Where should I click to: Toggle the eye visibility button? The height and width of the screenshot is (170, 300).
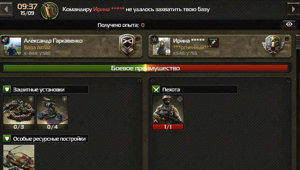[289, 24]
